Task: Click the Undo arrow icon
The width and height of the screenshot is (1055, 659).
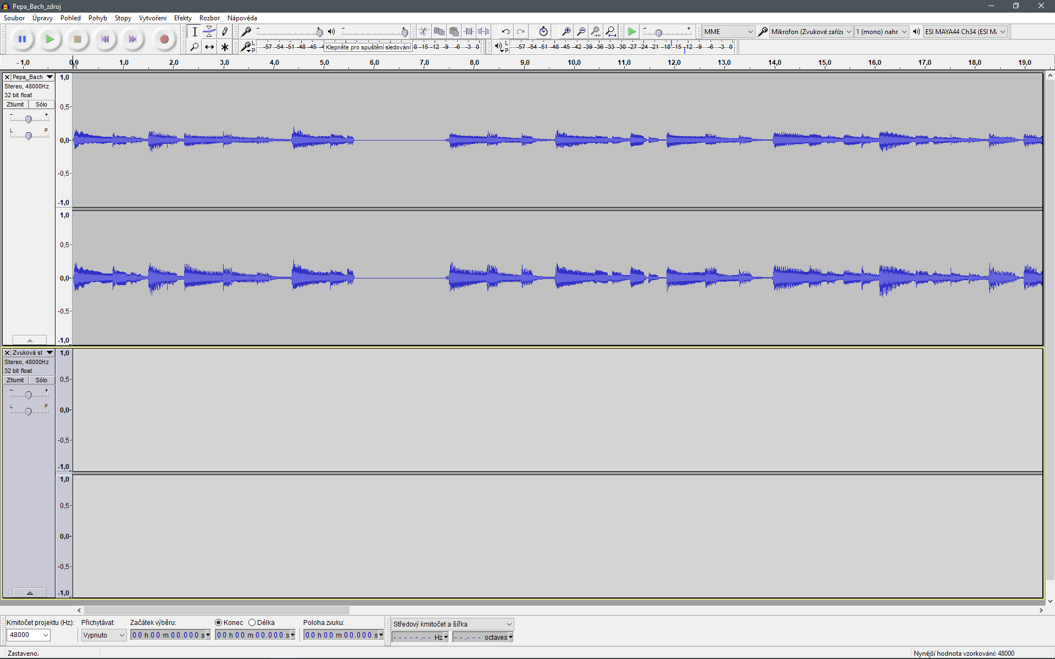Action: tap(506, 32)
